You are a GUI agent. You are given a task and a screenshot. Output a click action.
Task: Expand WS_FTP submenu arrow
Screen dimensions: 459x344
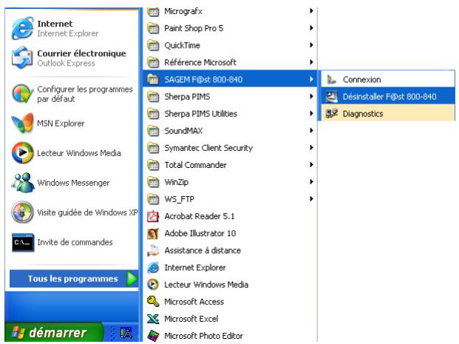[x=311, y=199]
